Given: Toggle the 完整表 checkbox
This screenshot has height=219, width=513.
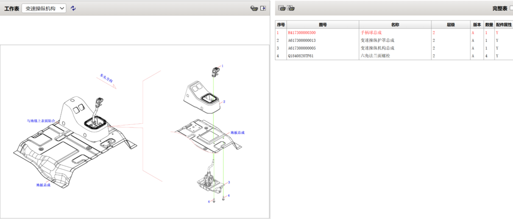Looking at the screenshot, I should [x=511, y=8].
